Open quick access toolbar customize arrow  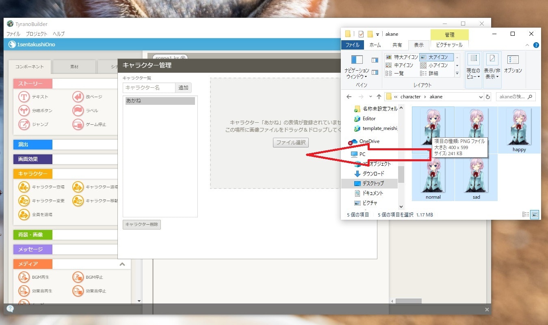click(377, 34)
